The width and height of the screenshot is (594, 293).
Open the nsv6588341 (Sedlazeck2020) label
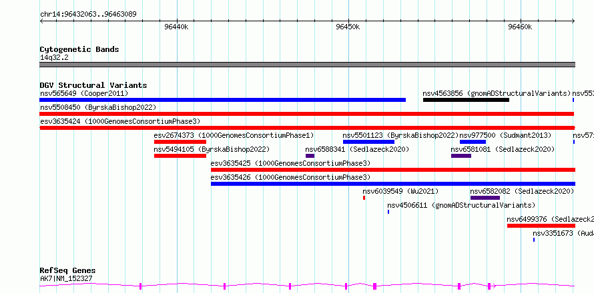[x=357, y=149]
